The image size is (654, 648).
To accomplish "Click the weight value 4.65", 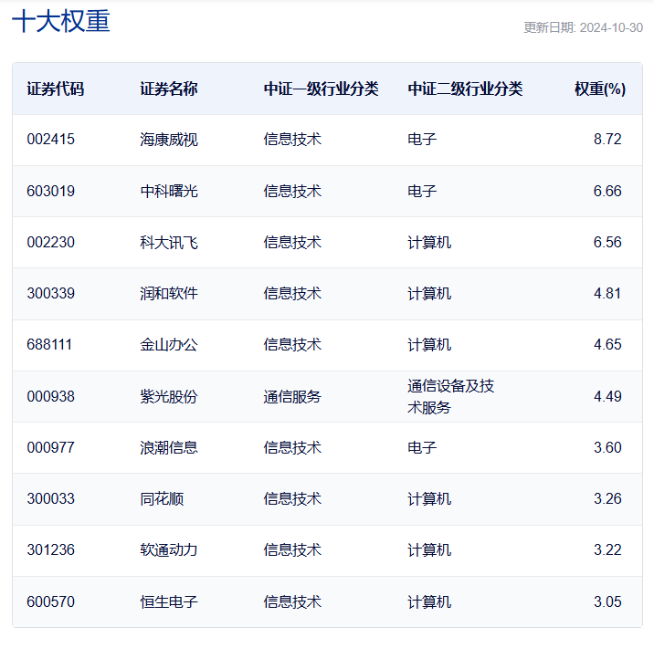I will coord(607,345).
